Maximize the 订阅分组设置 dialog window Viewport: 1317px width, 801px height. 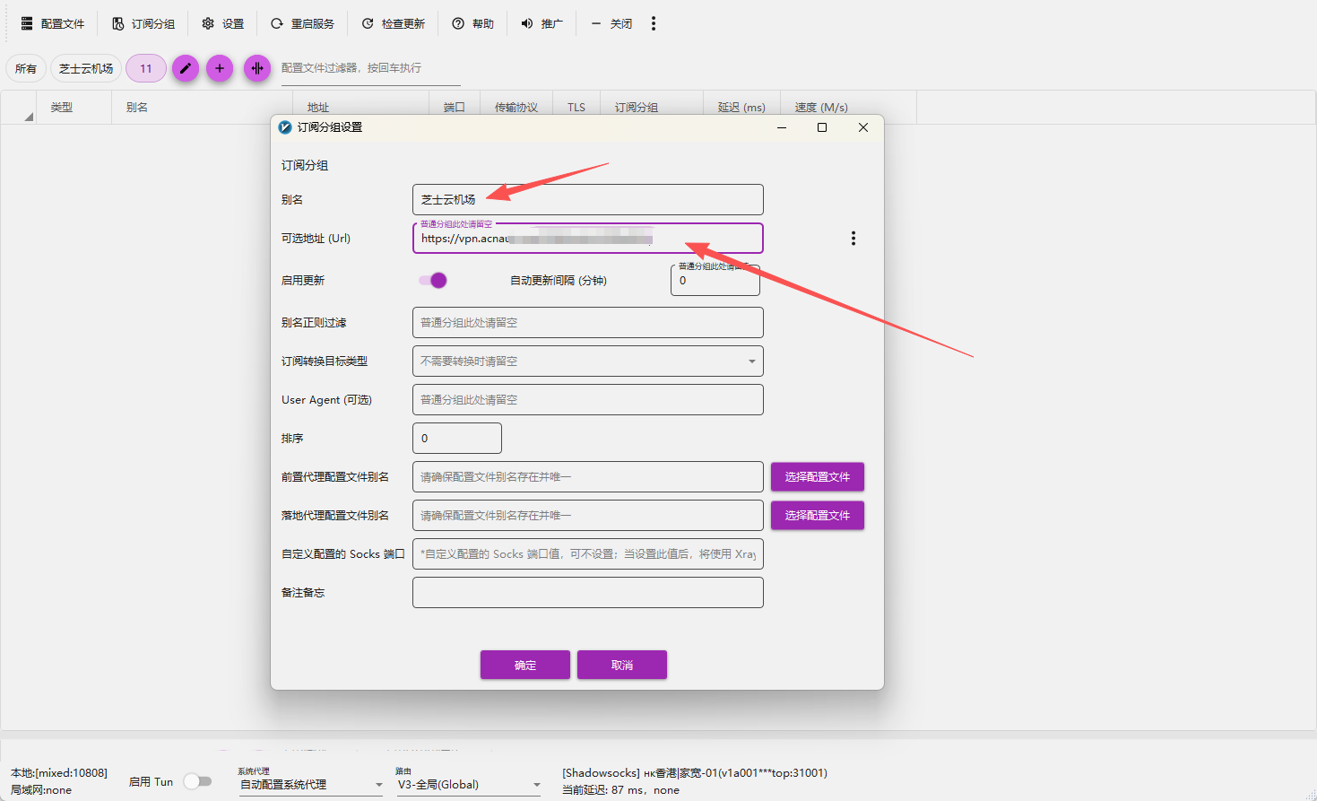pyautogui.click(x=822, y=127)
